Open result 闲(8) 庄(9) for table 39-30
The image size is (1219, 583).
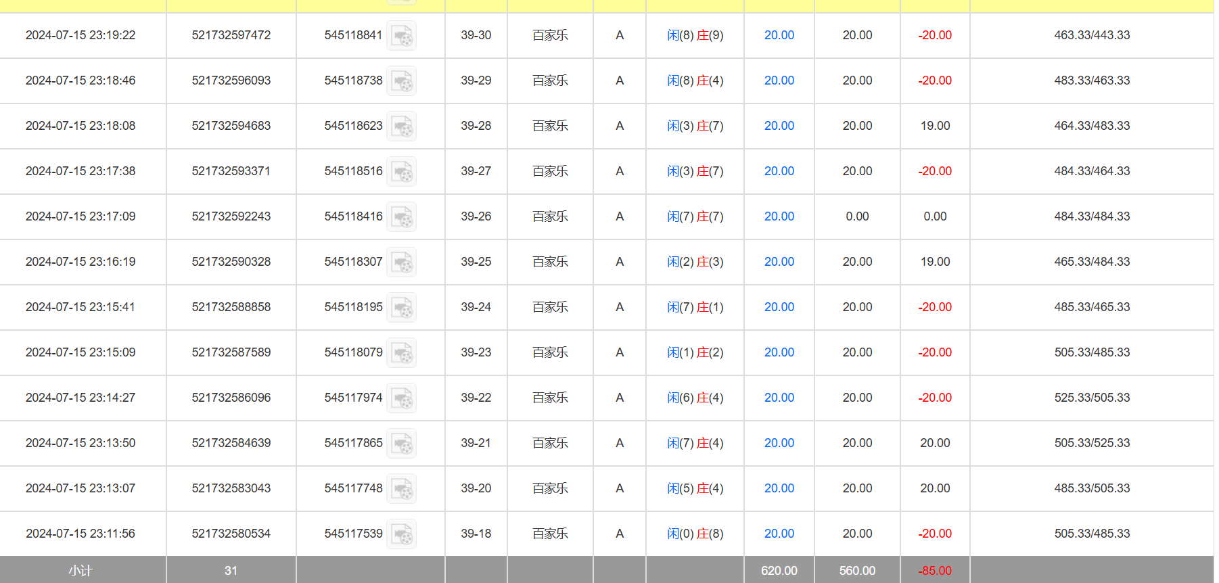tap(695, 35)
